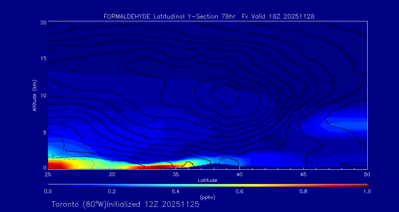Click the 'Altitude (km)' y-axis label

pyautogui.click(x=34, y=95)
